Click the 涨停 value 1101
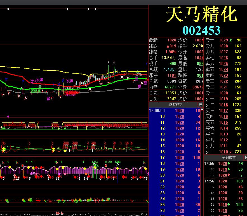The width and height of the screenshot is (247, 216). tap(171, 76)
